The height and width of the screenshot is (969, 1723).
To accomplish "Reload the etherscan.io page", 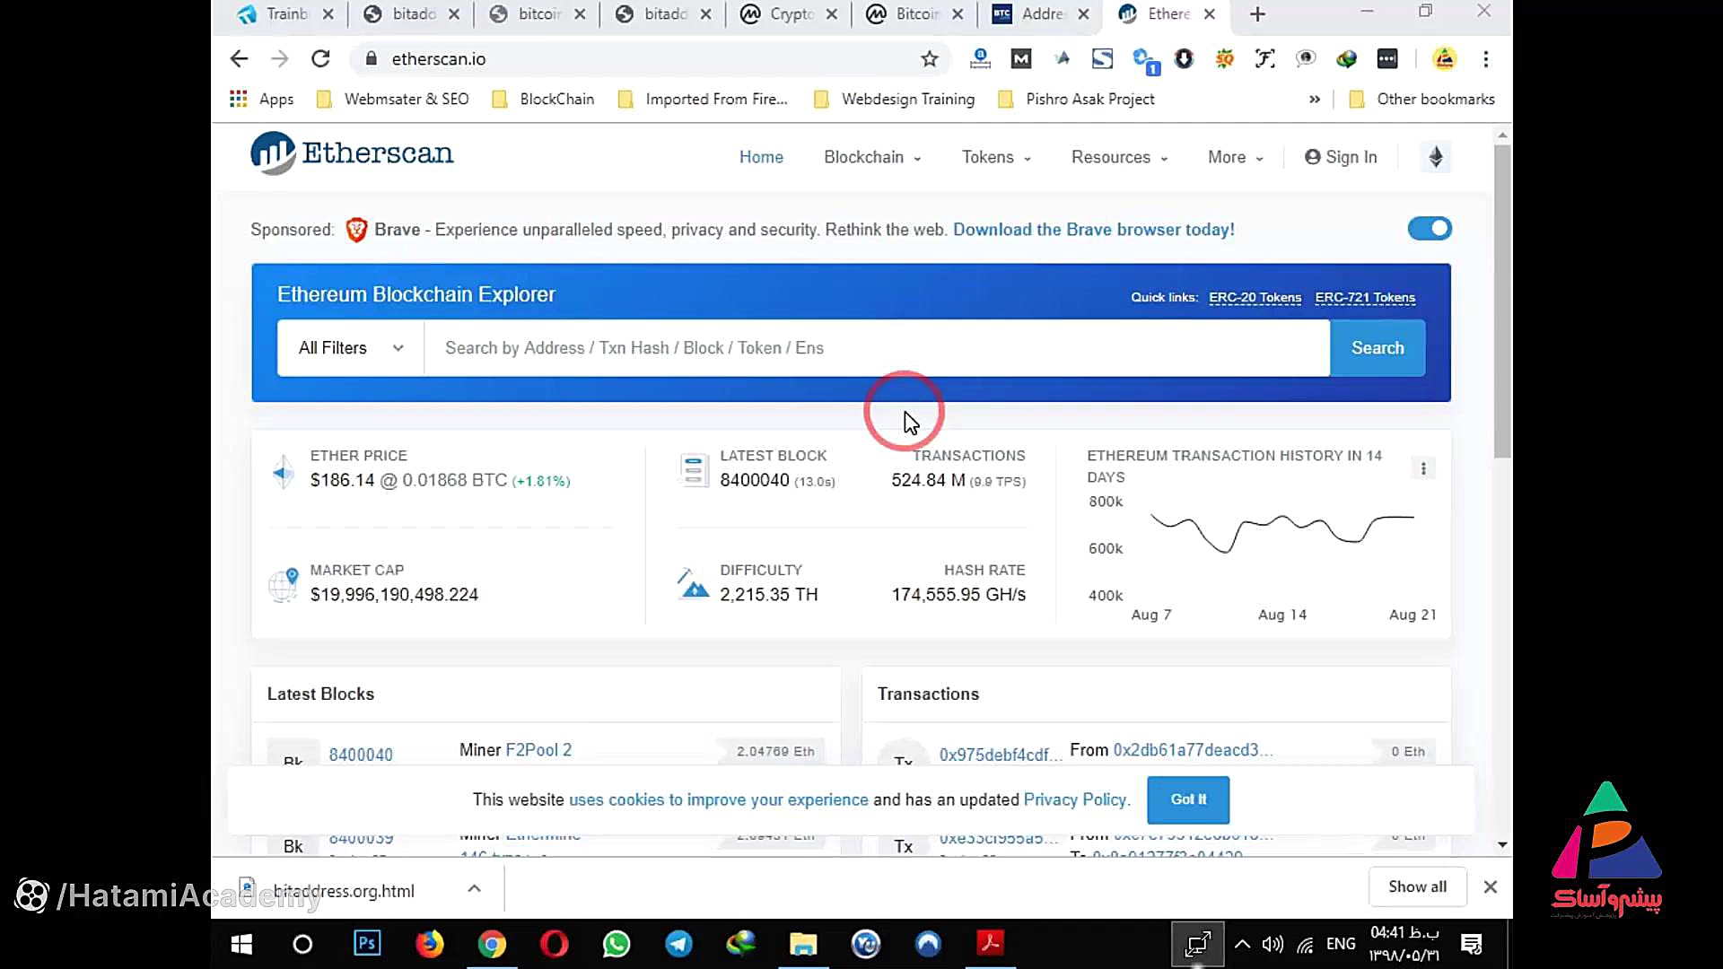I will (x=320, y=59).
